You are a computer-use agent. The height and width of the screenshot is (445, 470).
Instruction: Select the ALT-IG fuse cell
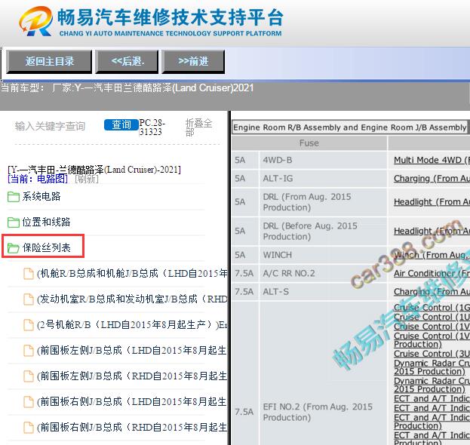(323, 179)
